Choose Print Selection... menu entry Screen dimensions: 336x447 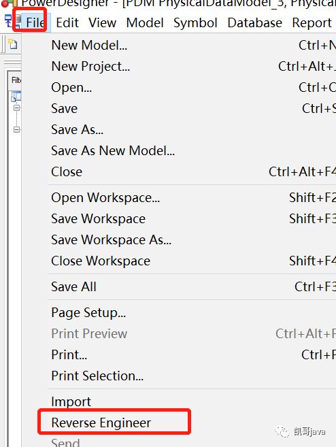click(97, 376)
